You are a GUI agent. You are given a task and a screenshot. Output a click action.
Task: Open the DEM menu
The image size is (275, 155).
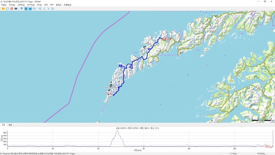point(46,5)
